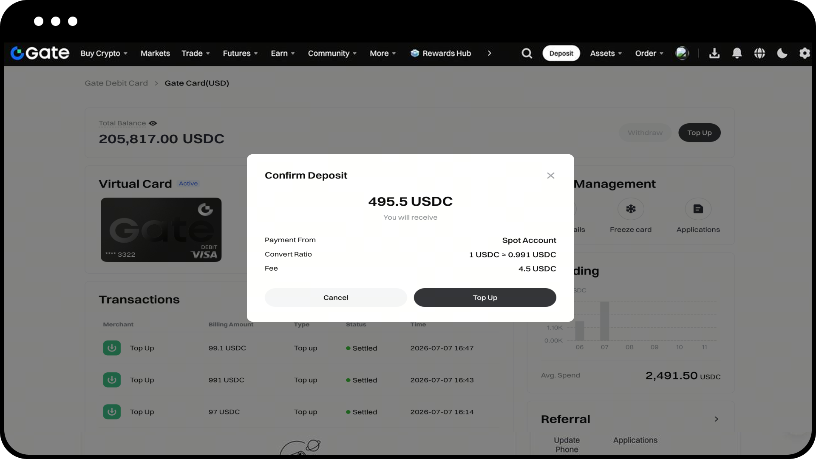Click the Total Balance label
The image size is (816, 459).
[x=122, y=123]
